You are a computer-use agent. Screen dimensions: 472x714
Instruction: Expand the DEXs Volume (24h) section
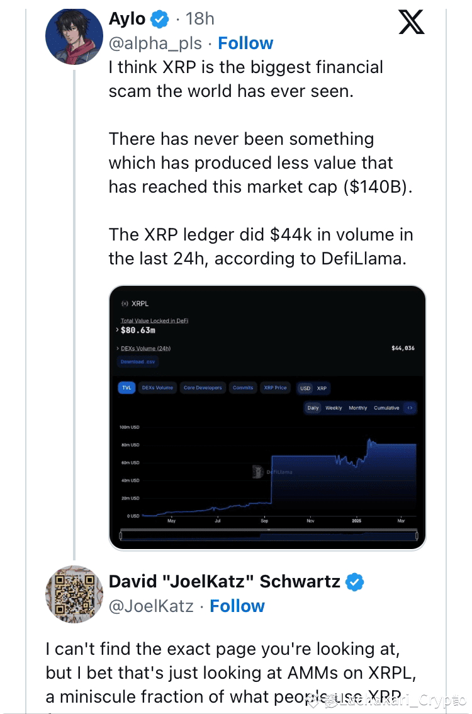point(118,348)
